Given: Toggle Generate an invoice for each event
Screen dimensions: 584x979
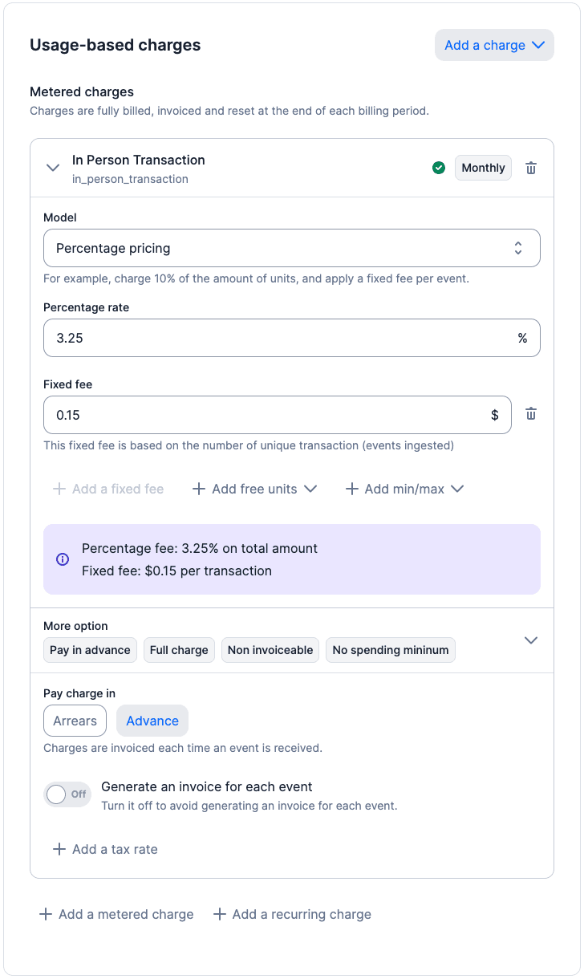Looking at the screenshot, I should pos(67,794).
